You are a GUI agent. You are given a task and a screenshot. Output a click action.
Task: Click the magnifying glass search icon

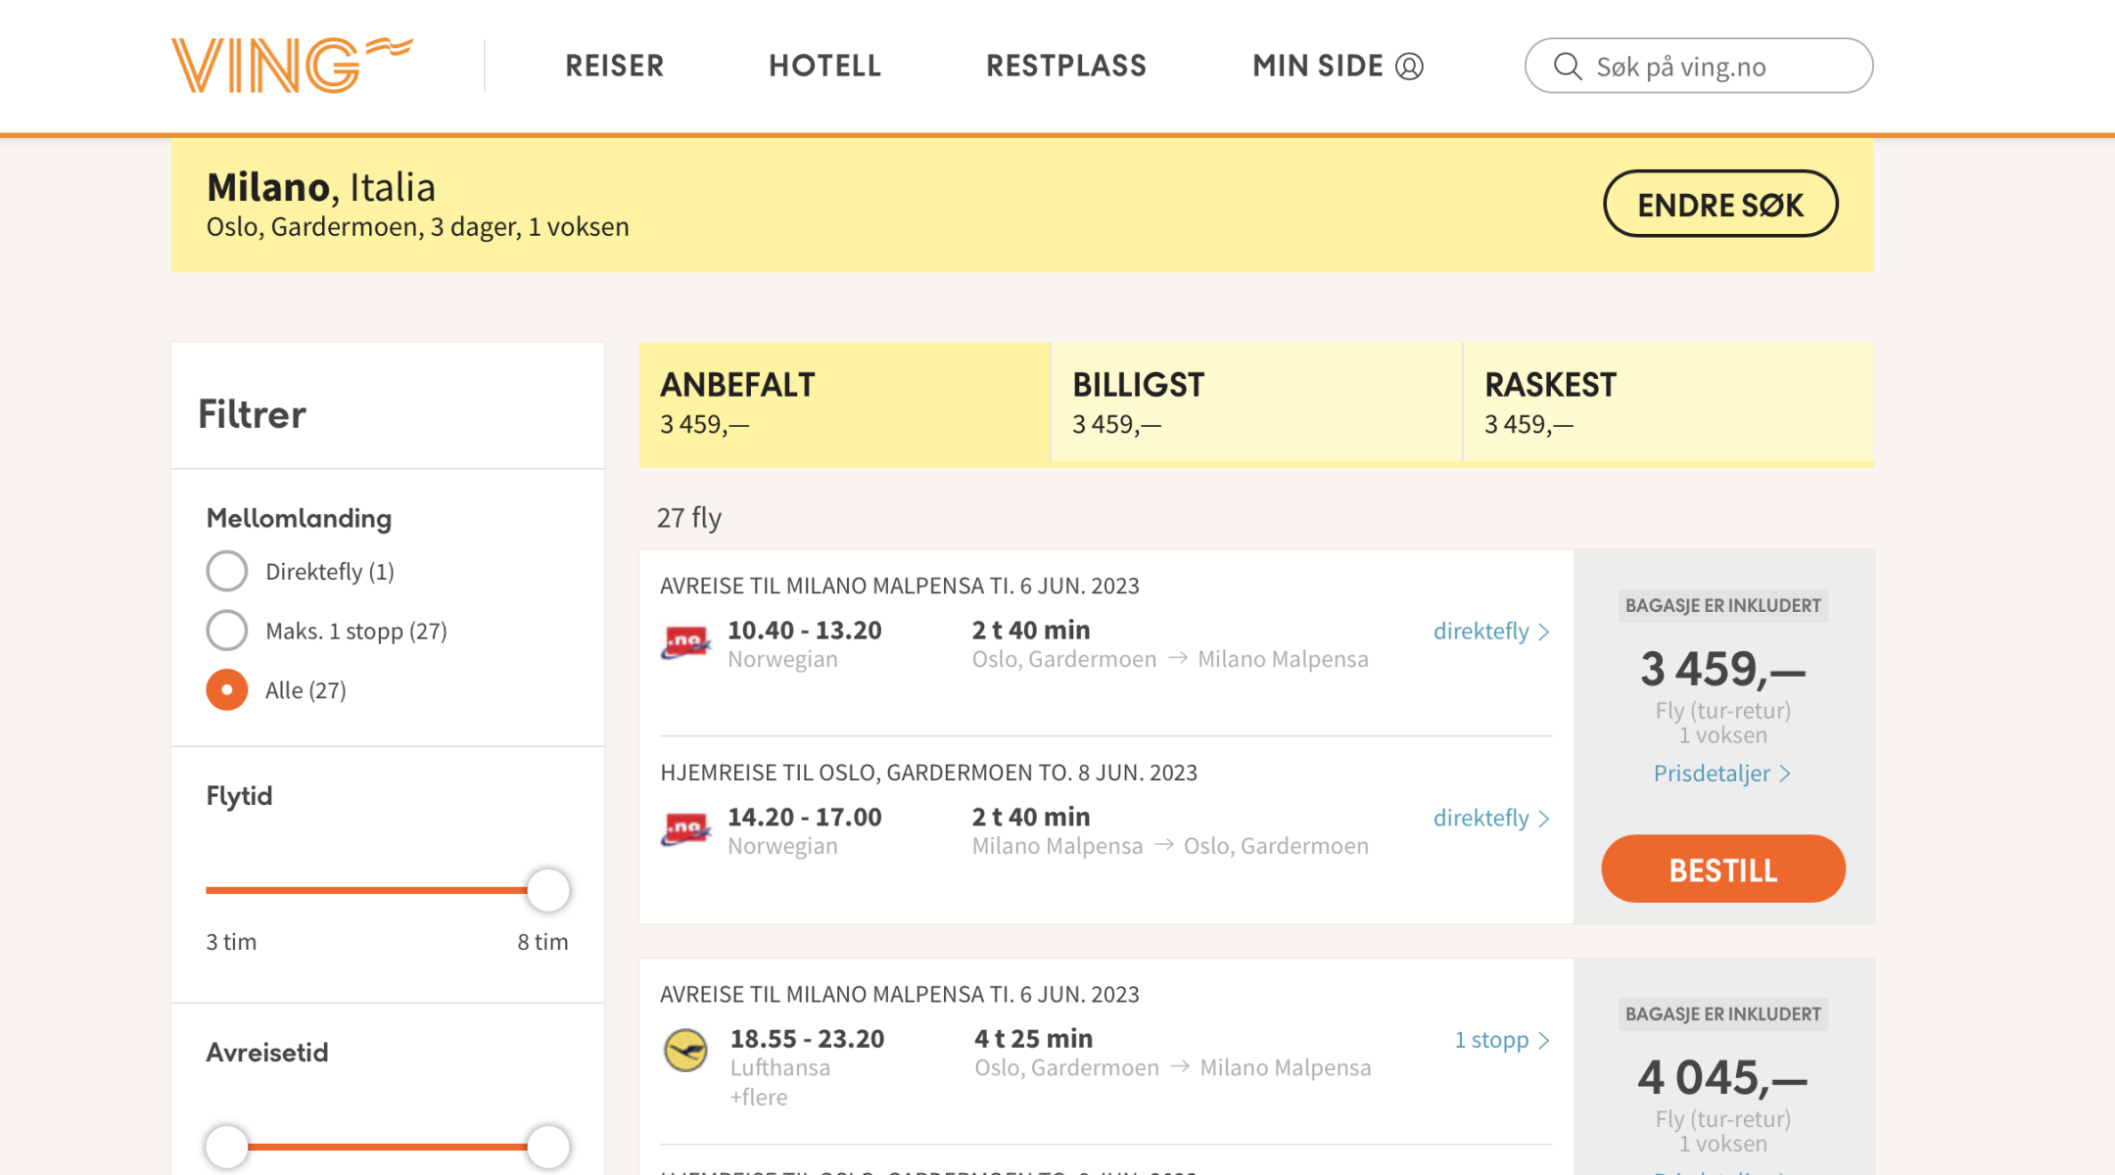click(x=1568, y=66)
